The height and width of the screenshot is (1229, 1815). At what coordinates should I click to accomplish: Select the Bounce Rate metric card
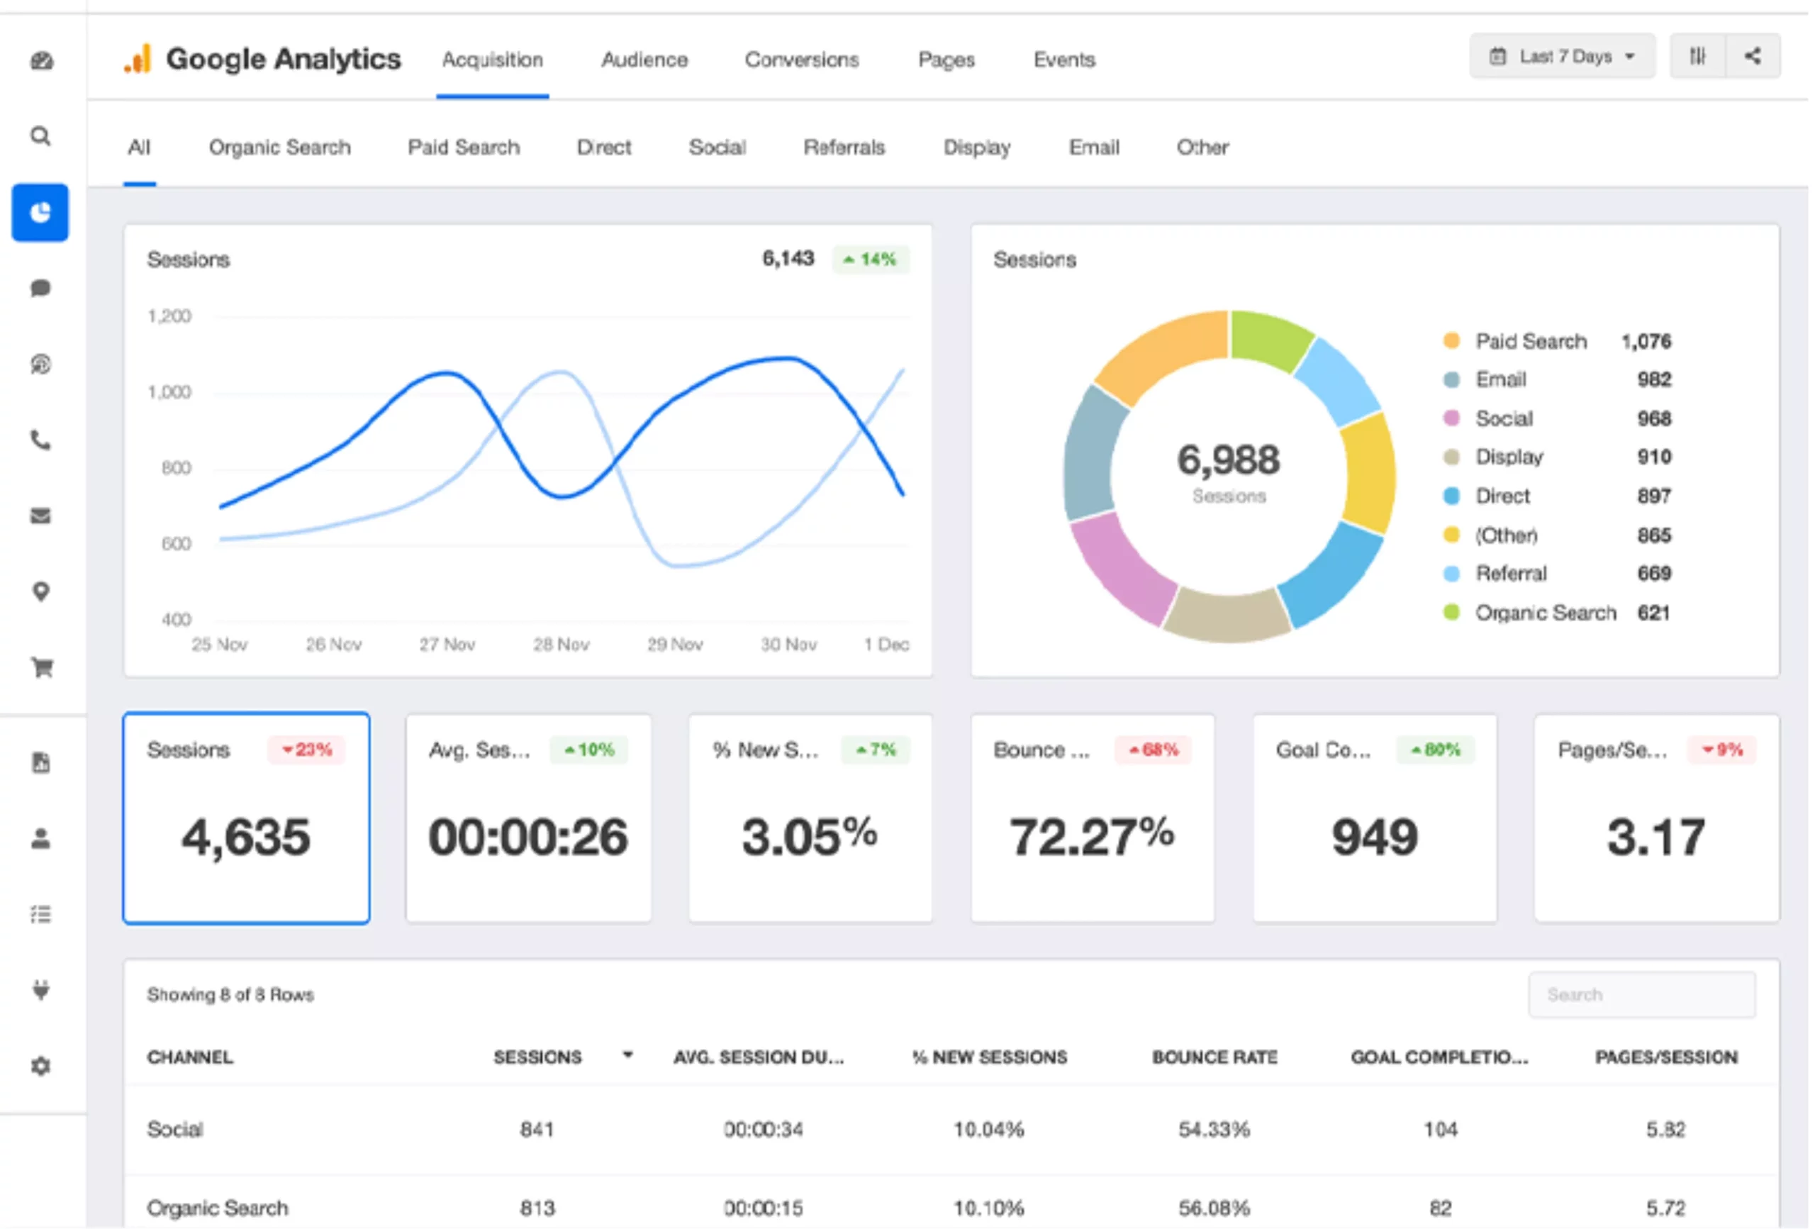(x=1092, y=818)
